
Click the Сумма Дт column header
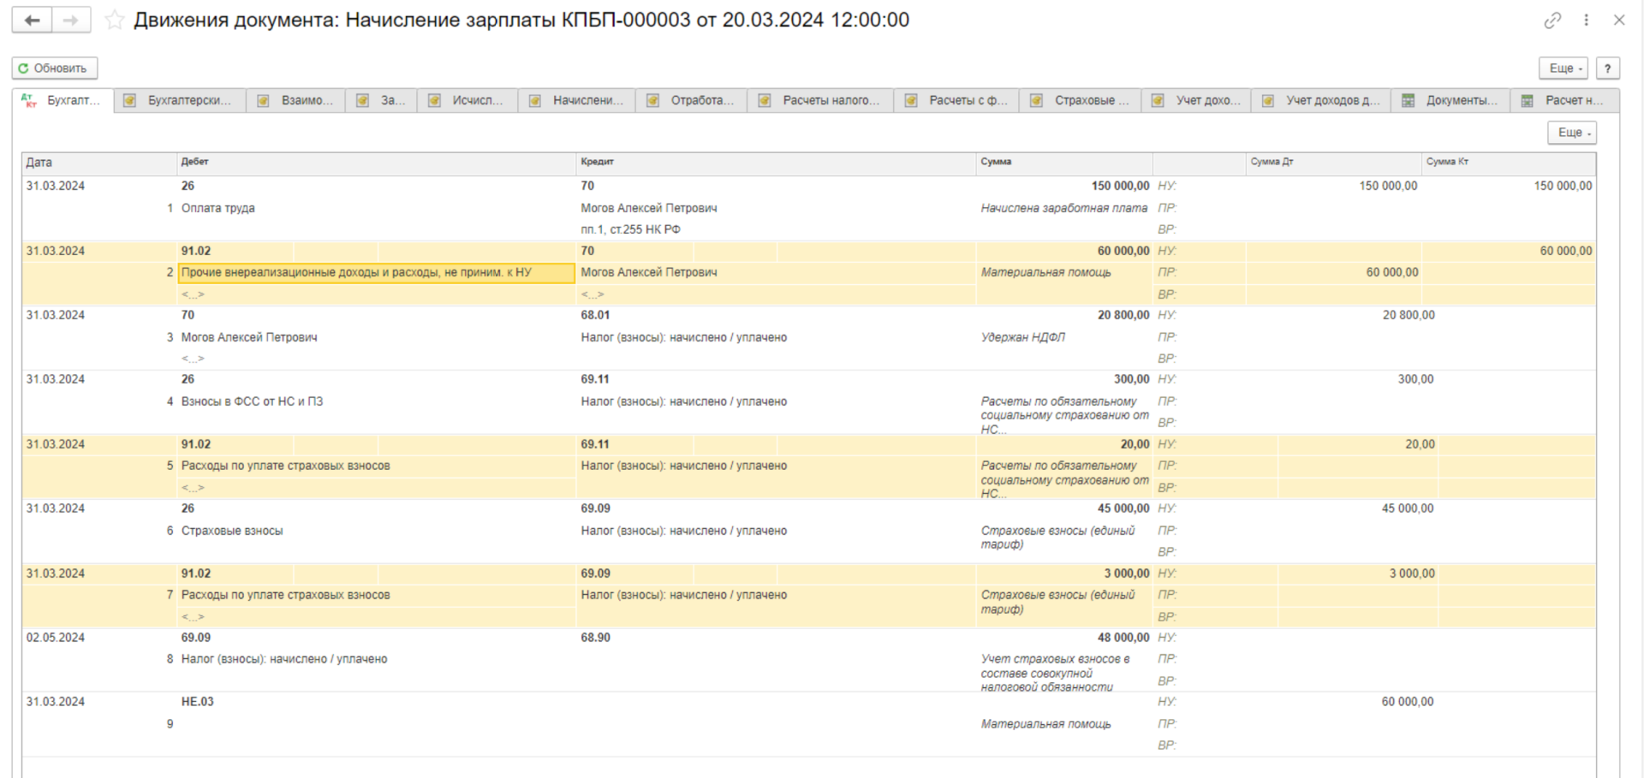(1333, 163)
